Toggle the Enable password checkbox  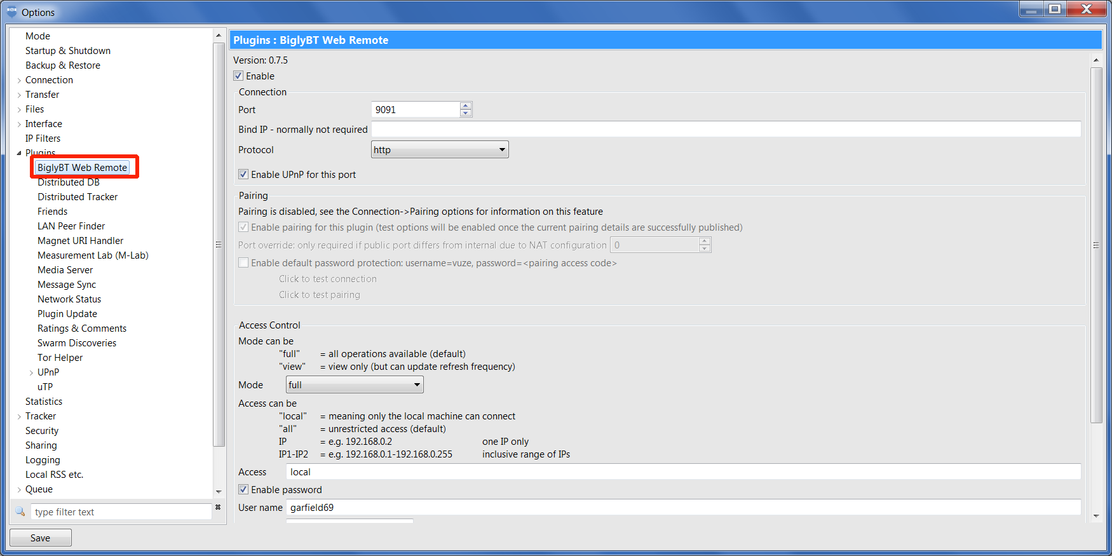coord(243,489)
